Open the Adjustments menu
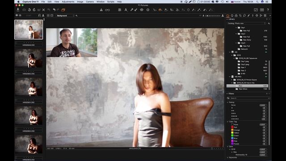 tap(68, 2)
